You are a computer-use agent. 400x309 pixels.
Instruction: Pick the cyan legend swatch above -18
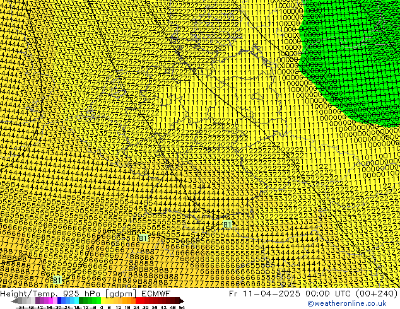[x=76, y=300]
